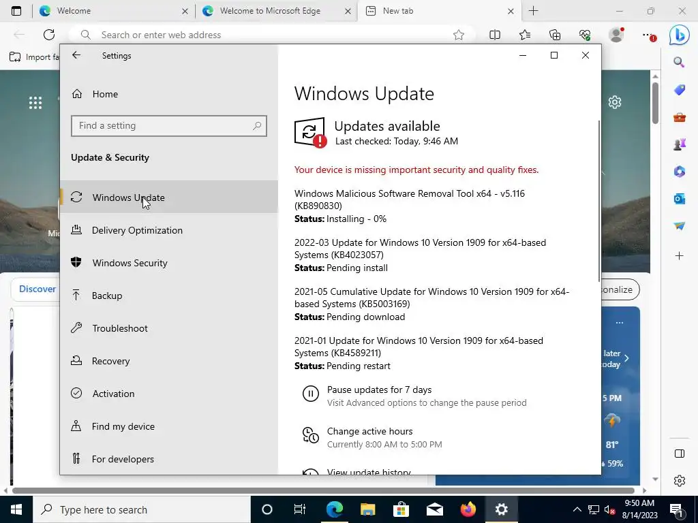The height and width of the screenshot is (523, 698).
Task: Open Edge Browser essentials heart icon
Action: click(585, 35)
